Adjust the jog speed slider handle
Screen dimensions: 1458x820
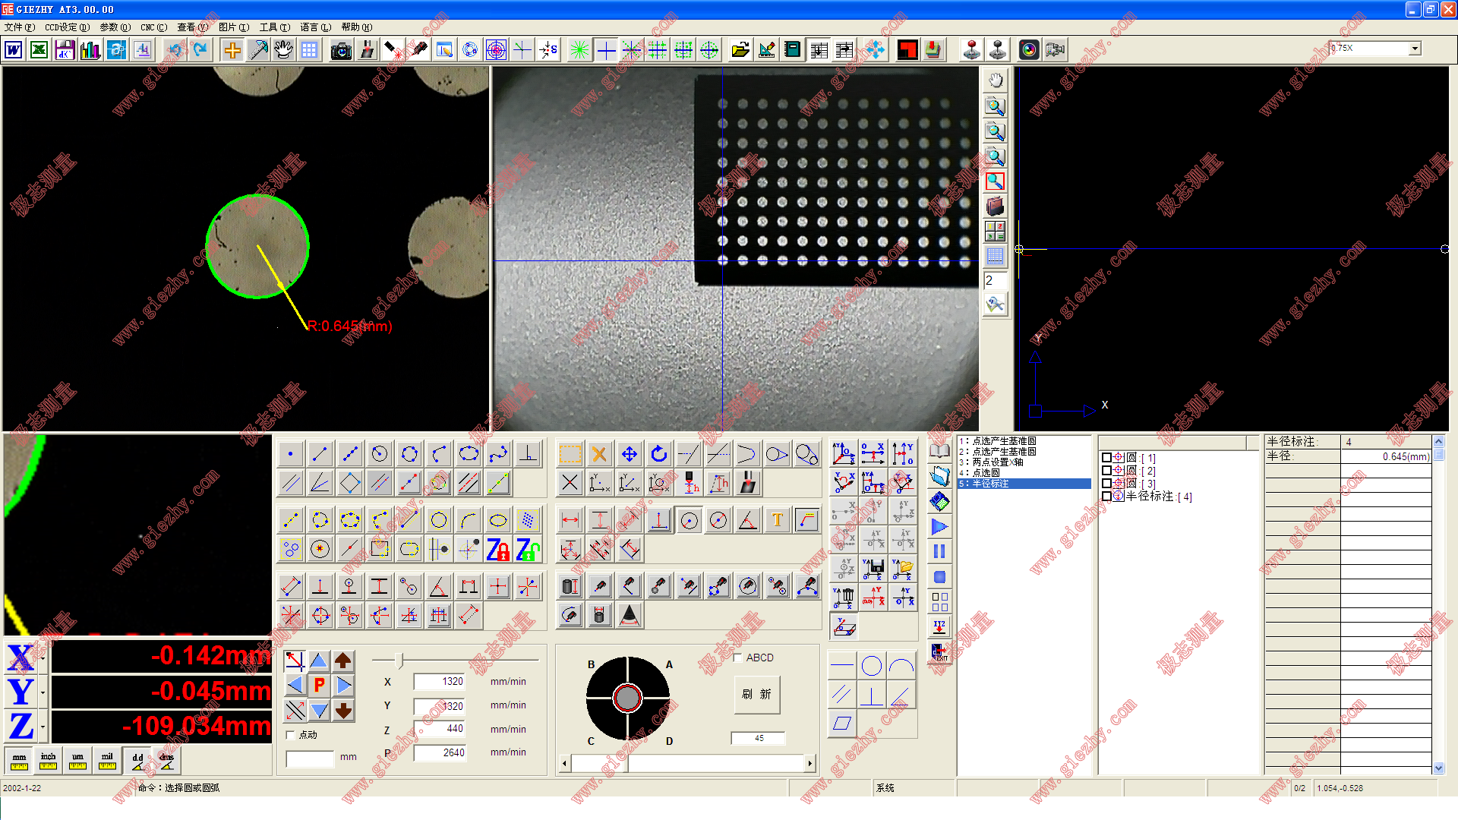pos(400,660)
